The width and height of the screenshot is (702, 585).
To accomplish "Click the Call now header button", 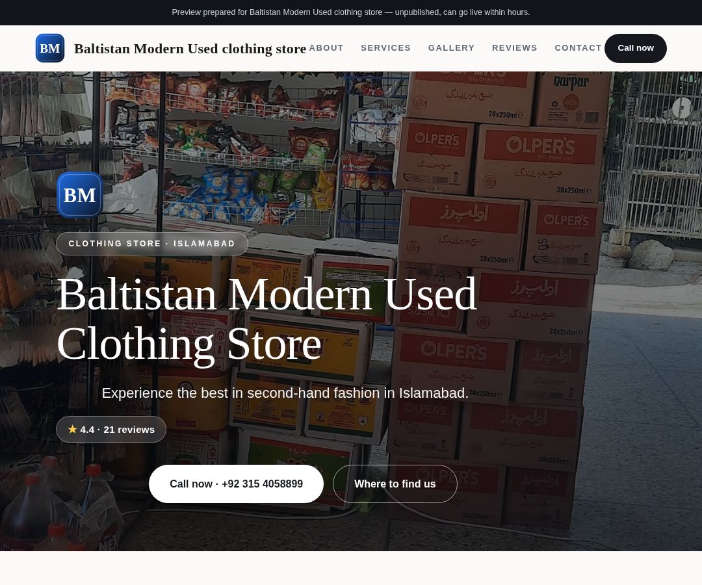I will [635, 48].
